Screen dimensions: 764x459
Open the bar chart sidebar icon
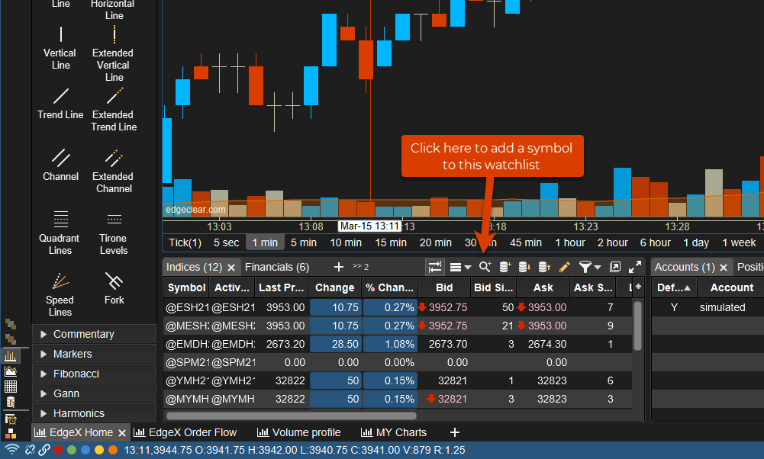[10, 356]
